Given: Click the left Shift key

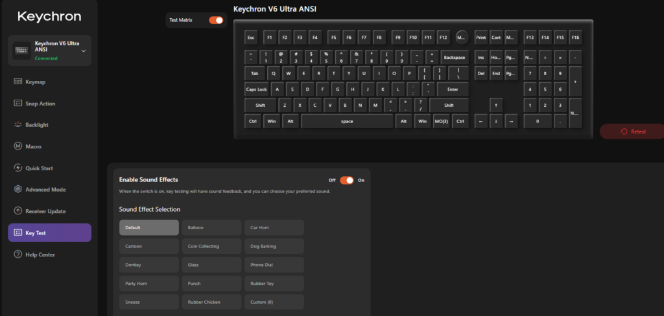Looking at the screenshot, I should [x=260, y=105].
